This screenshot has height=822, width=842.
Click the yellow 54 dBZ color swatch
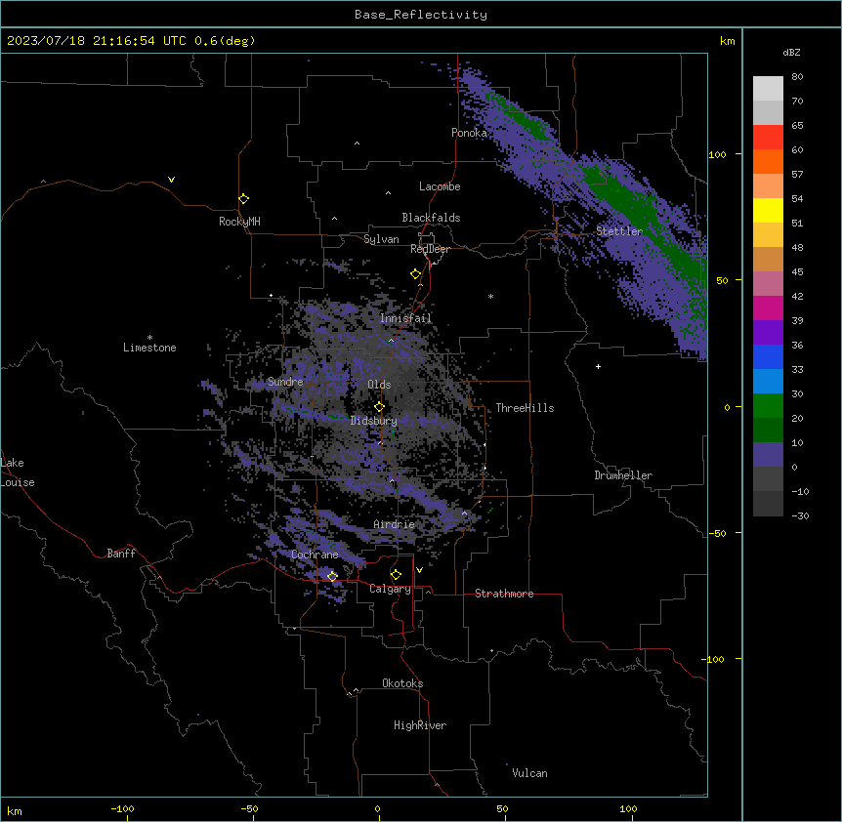pyautogui.click(x=768, y=210)
